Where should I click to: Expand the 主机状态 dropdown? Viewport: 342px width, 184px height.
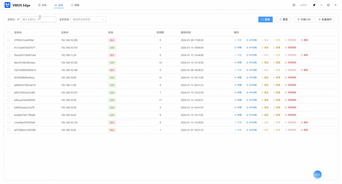(88, 20)
